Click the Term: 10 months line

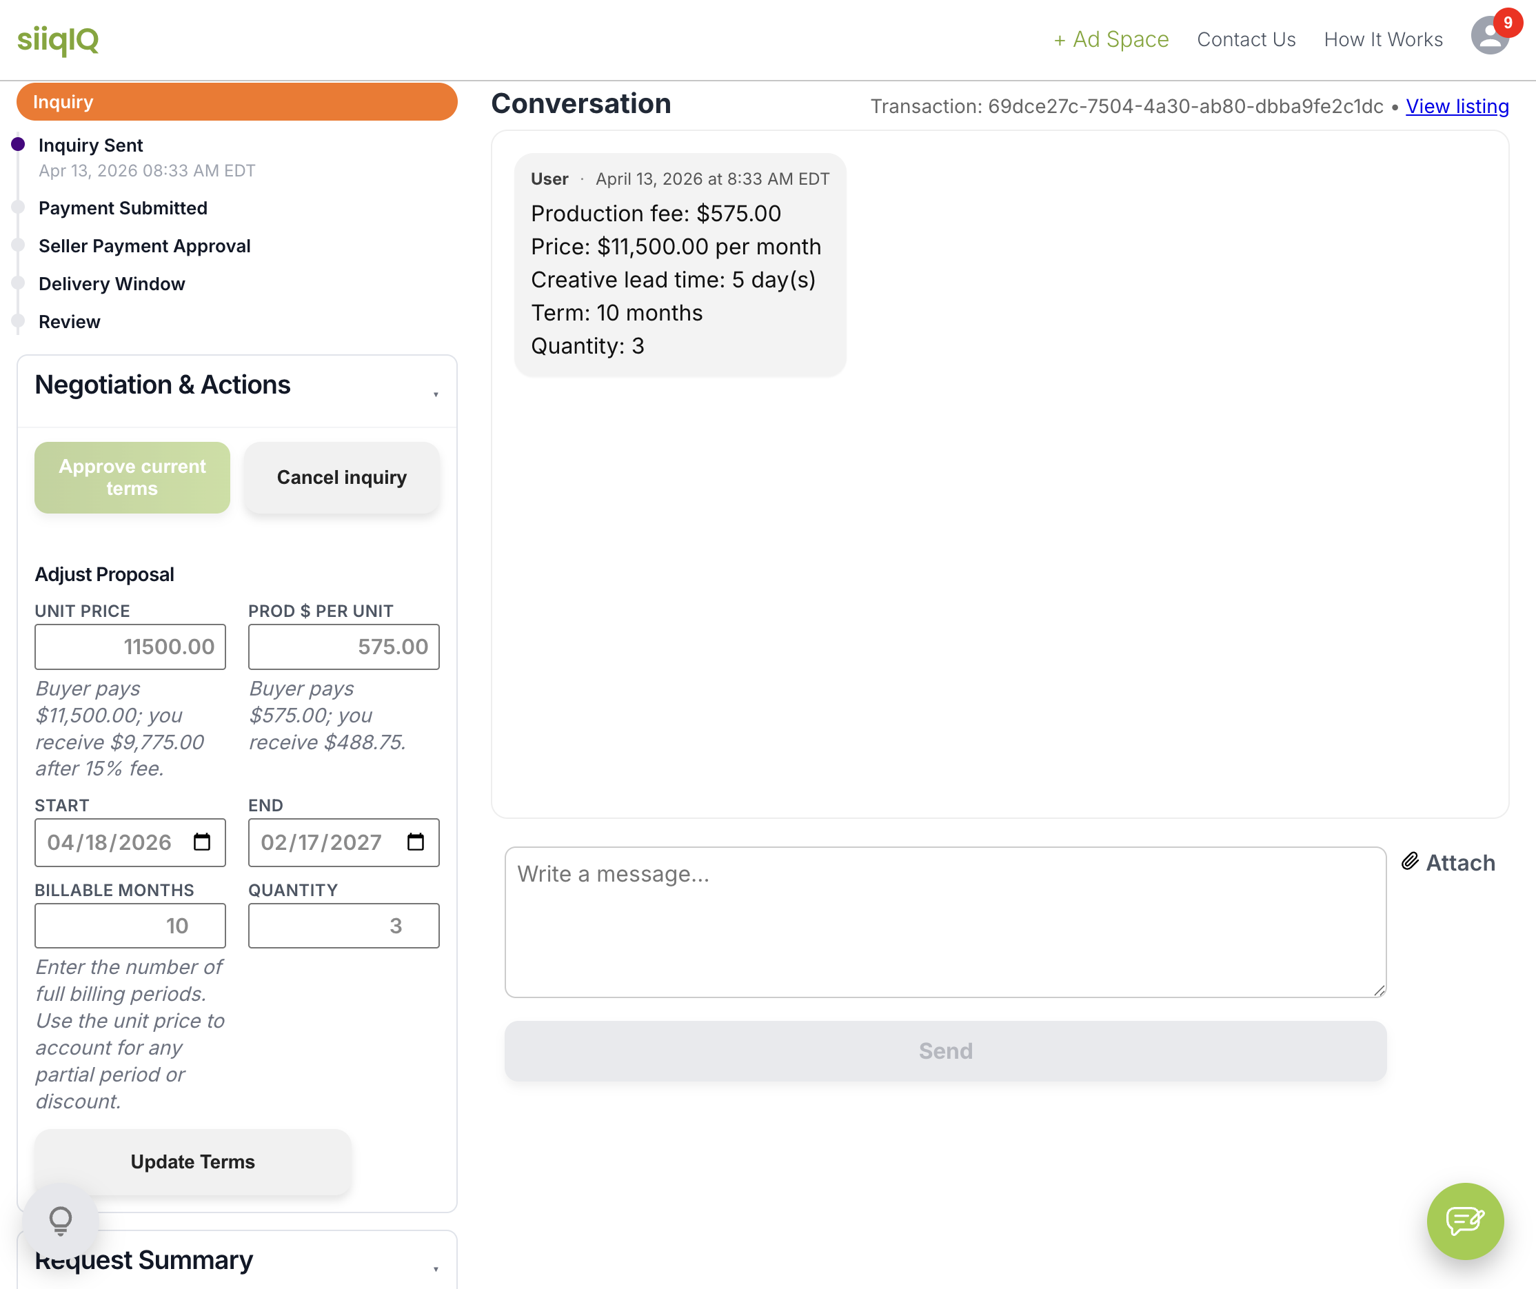[x=616, y=312]
